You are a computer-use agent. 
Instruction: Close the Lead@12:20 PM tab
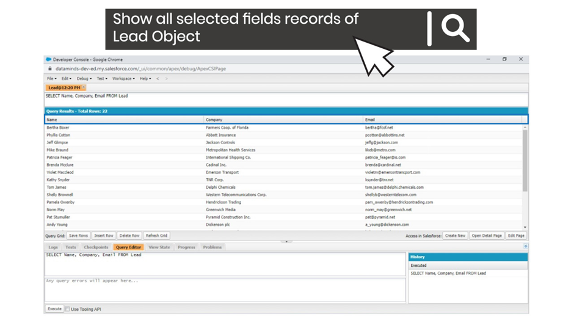point(84,87)
